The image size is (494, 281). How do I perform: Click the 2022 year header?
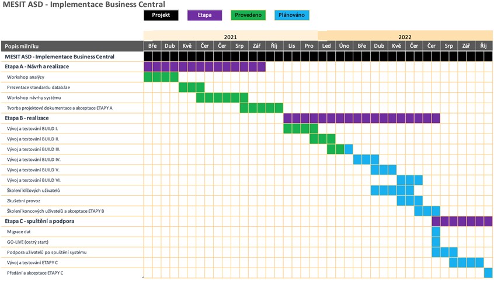(405, 36)
